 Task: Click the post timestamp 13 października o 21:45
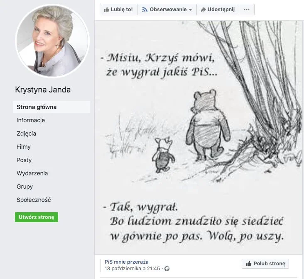point(132,269)
